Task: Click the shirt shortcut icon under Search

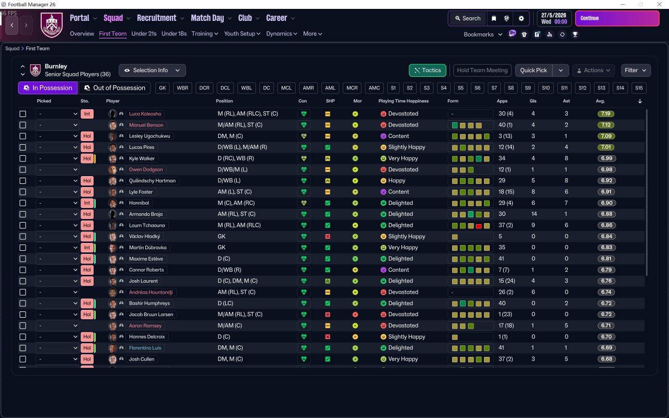Action: 524,34
